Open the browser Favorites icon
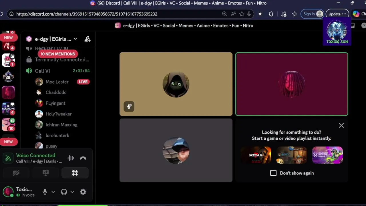 tap(295, 14)
